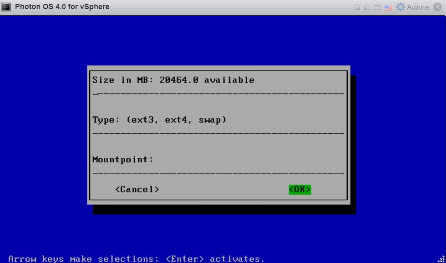Focus the Mountpoint entry line
The image size is (446, 263).
click(x=218, y=172)
